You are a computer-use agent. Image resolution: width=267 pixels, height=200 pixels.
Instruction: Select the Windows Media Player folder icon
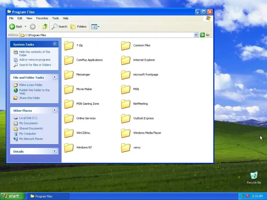tap(126, 133)
